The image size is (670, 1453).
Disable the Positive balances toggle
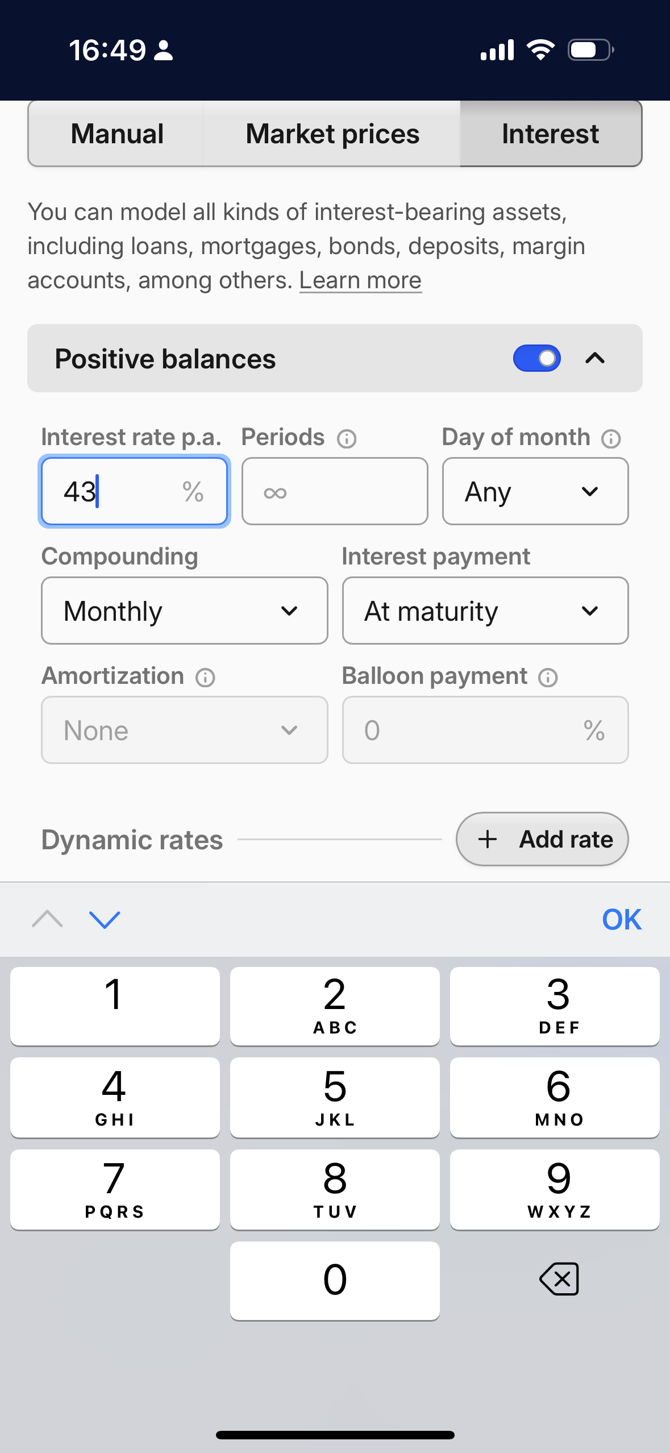point(536,359)
